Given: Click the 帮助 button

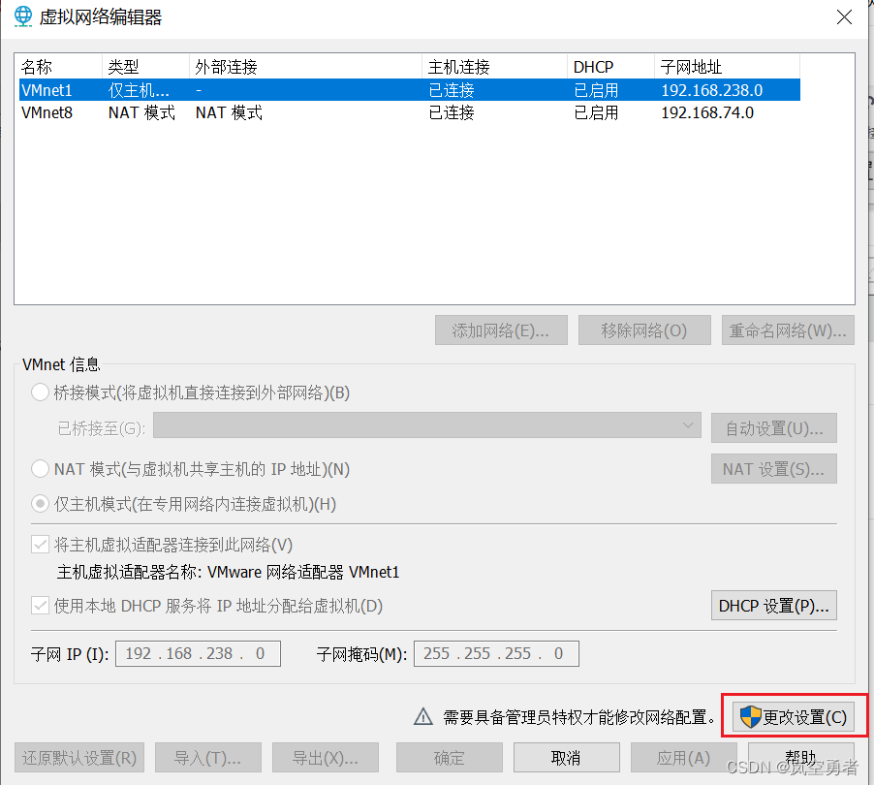Looking at the screenshot, I should pos(800,758).
